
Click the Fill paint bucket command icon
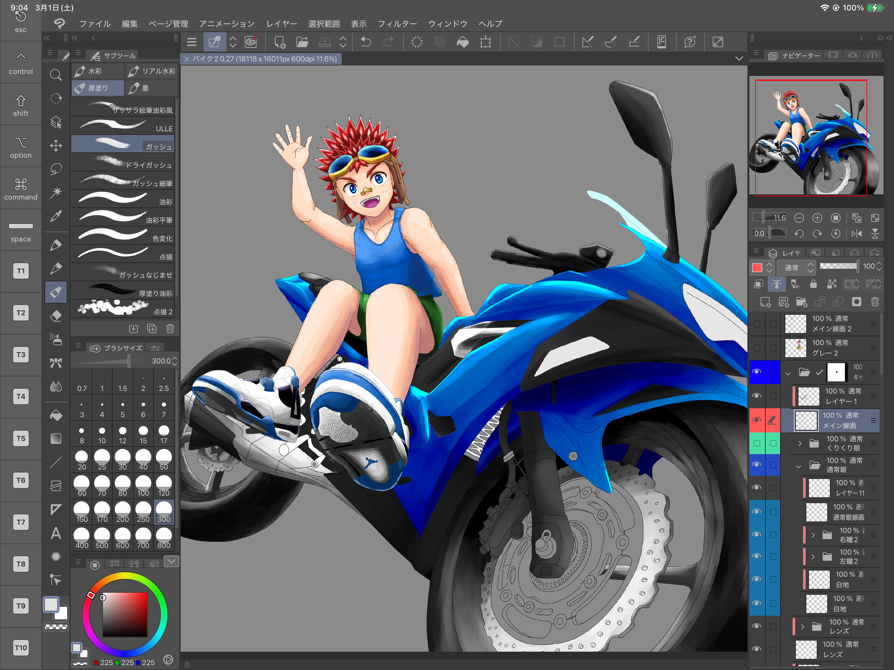[463, 42]
